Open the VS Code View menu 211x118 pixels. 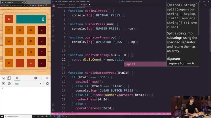[x=70, y=1]
